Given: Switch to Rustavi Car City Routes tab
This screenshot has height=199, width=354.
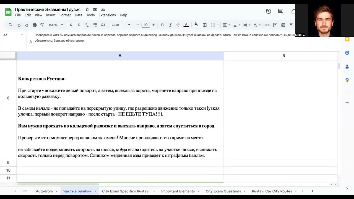Looking at the screenshot, I should (272, 191).
